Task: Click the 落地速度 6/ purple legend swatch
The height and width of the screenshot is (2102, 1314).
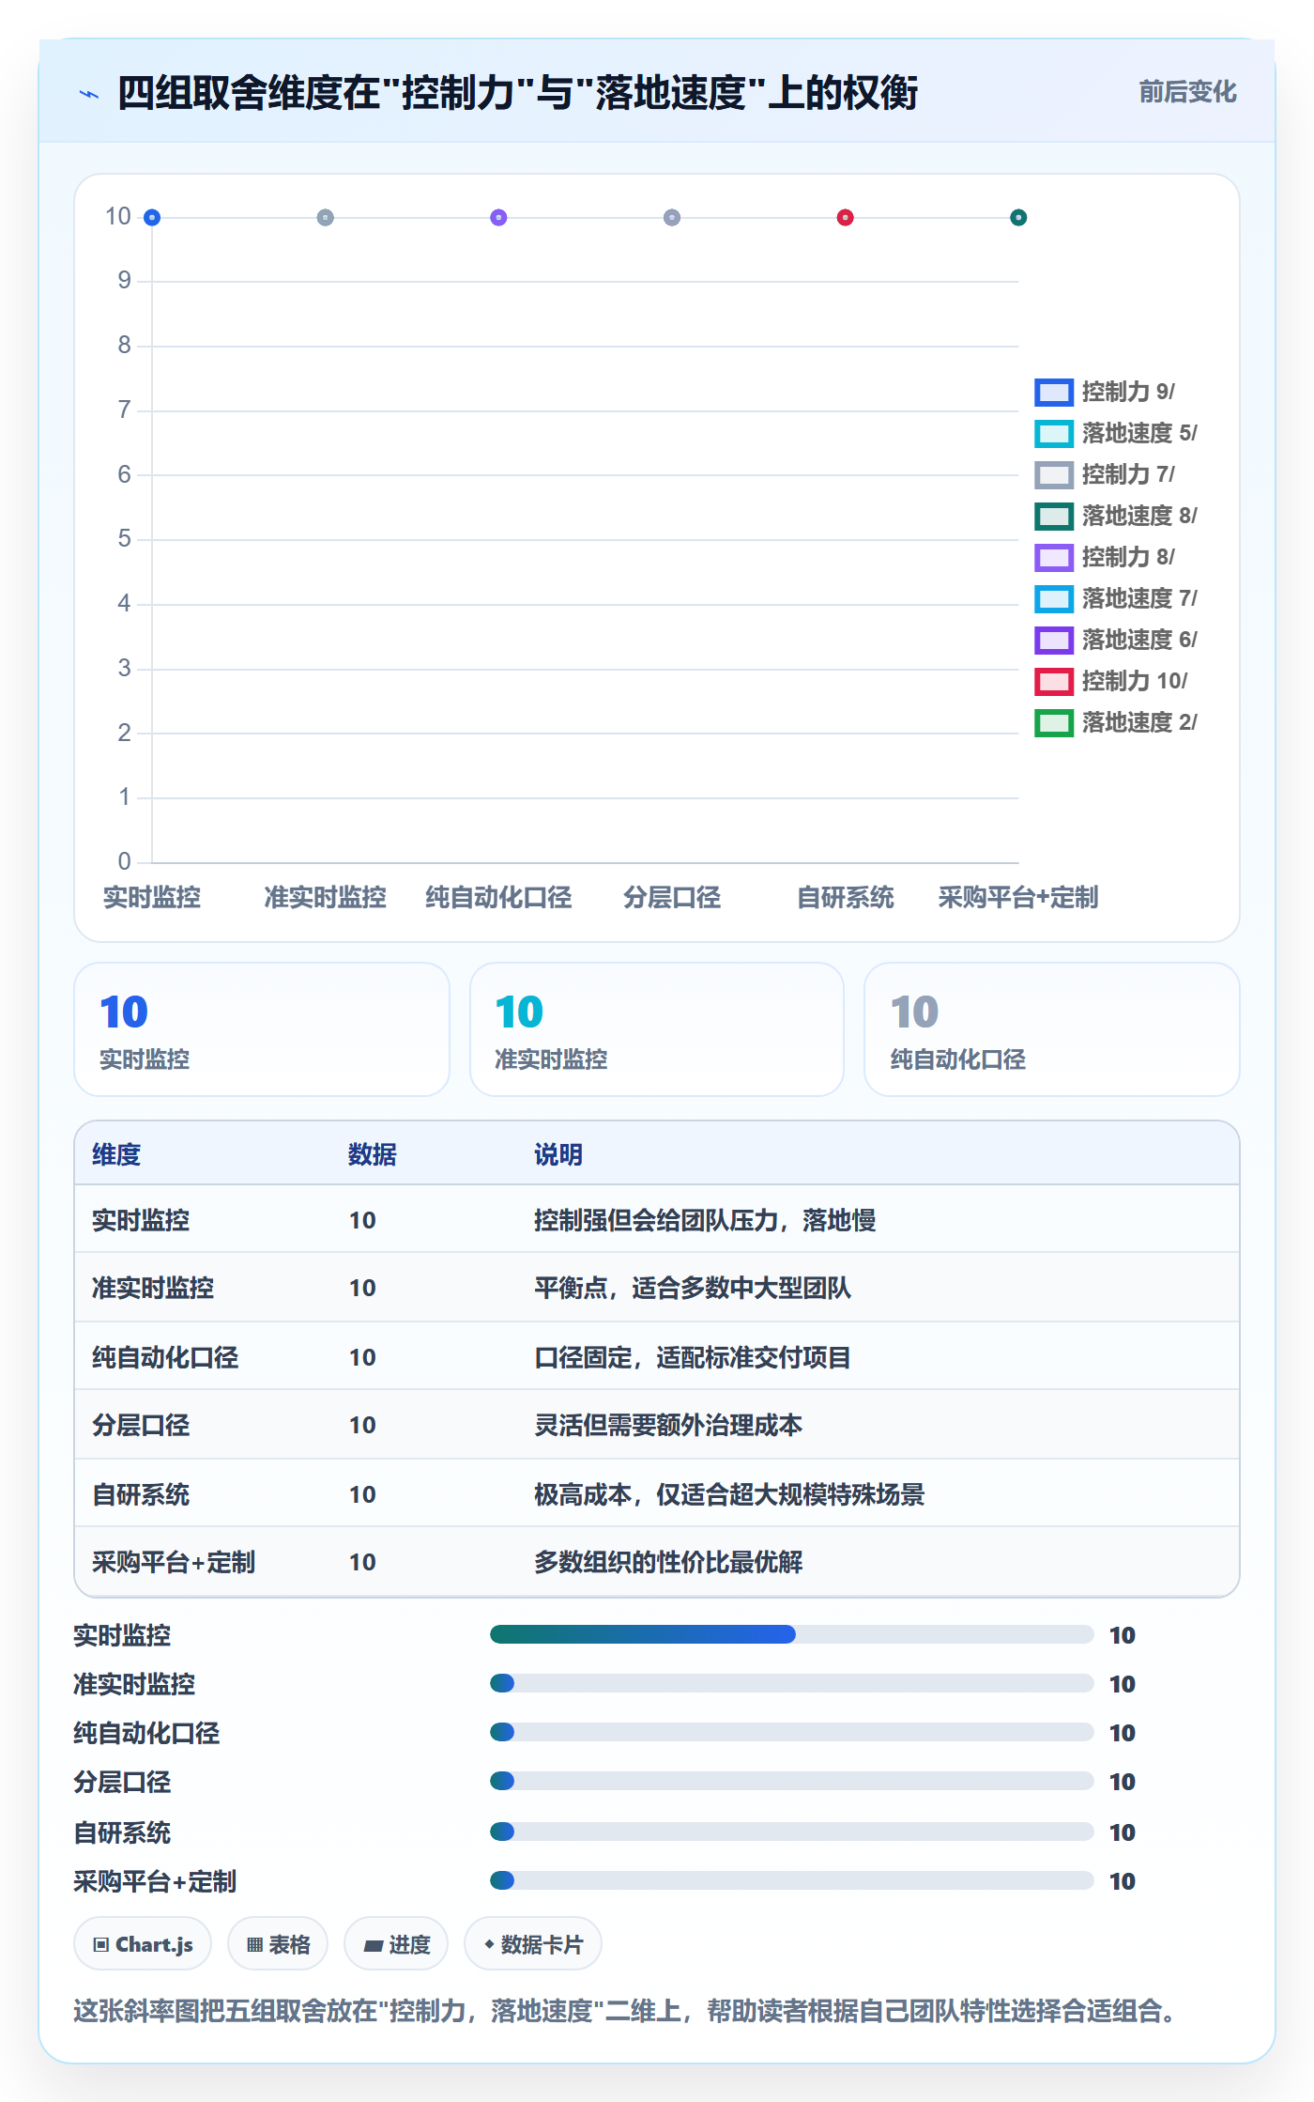Action: (1054, 640)
